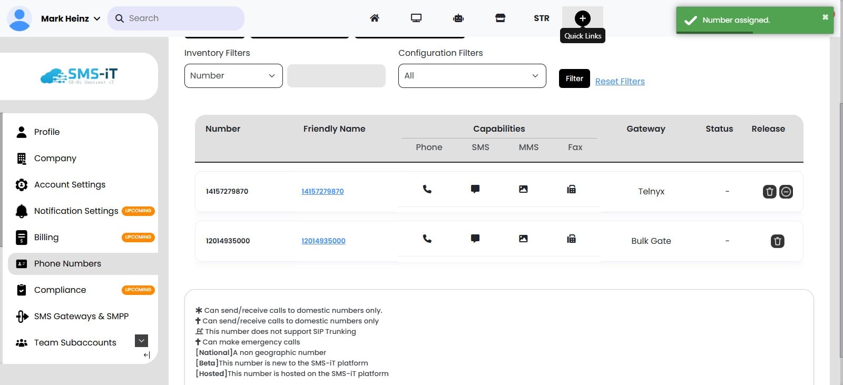Open the STR menu item
Viewport: 843px width, 385px height.
542,18
